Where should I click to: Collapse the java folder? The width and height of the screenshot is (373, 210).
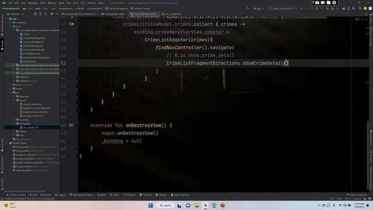[10, 26]
